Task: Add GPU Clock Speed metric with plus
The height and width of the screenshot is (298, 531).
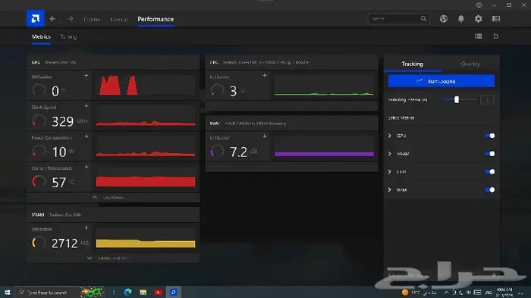Action: (x=86, y=106)
